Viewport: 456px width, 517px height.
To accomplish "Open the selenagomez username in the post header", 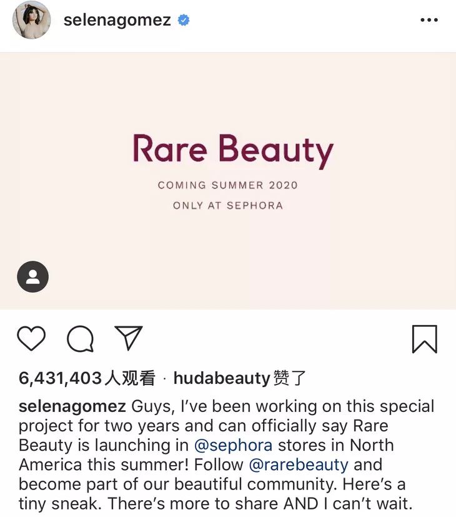I will click(117, 20).
